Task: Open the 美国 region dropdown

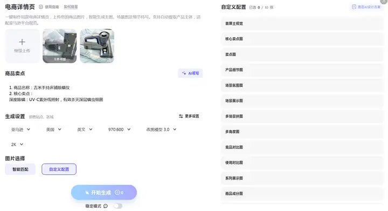Action: pos(54,130)
